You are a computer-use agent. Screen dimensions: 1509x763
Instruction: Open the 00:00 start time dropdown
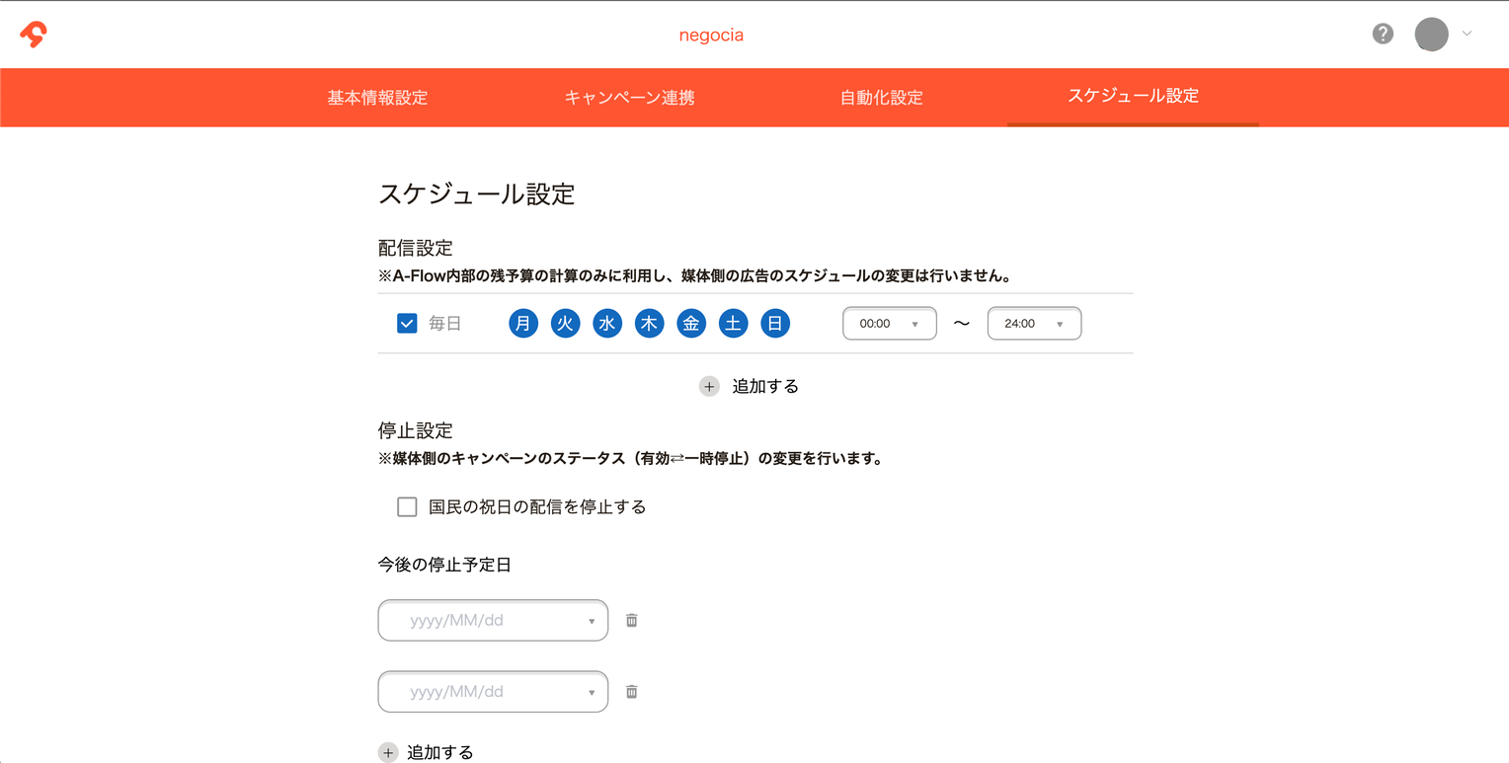(x=890, y=324)
